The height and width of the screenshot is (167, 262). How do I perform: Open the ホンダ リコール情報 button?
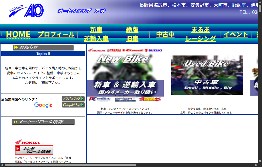point(34,150)
